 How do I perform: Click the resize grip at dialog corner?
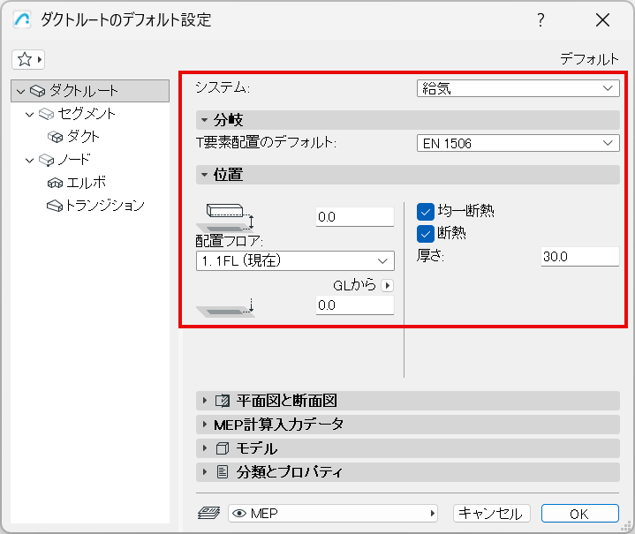pos(626,525)
